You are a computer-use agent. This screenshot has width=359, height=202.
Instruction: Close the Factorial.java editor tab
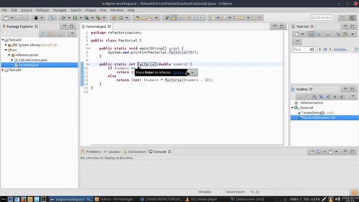pyautogui.click(x=109, y=26)
